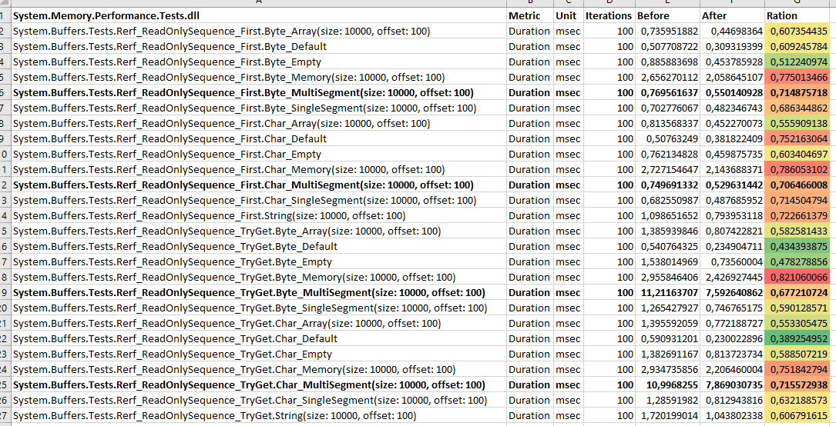Select TryGet.Byte_SingleSegment test name cell
Viewport: 836px width, 426px height.
(x=259, y=308)
